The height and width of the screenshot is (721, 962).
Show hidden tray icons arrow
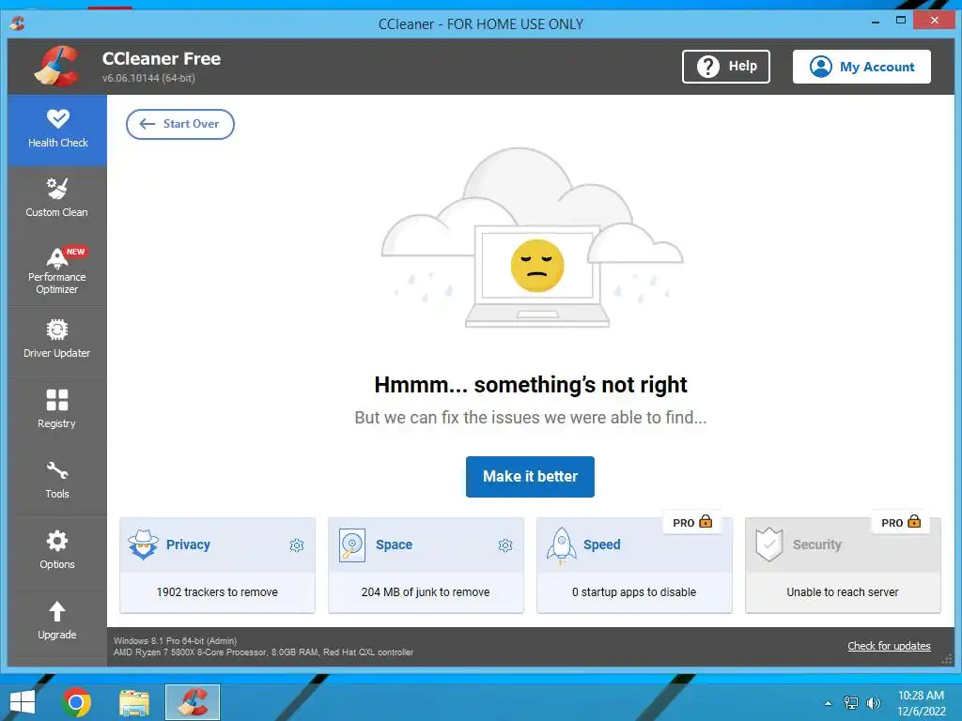pos(829,703)
